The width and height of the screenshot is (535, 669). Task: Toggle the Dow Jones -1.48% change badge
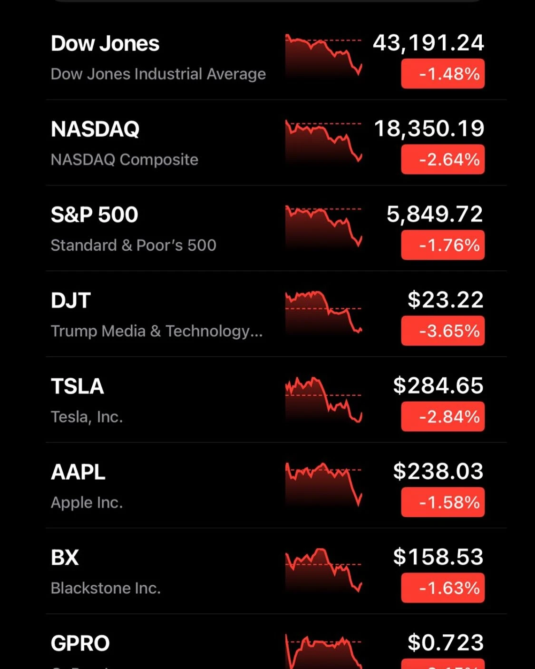[x=442, y=74]
